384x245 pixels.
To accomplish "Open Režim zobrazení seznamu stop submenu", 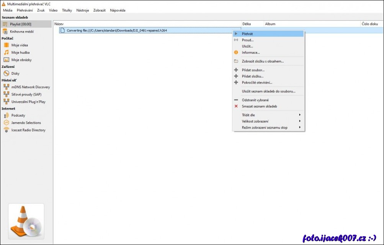I will pyautogui.click(x=268, y=127).
